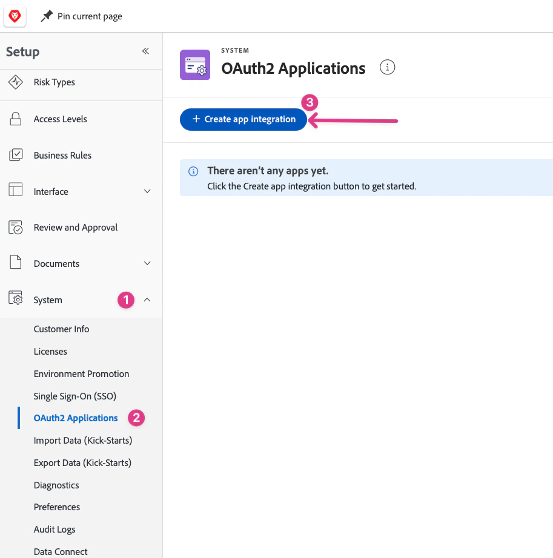553x558 pixels.
Task: Select the Risk Types diamond icon
Action: click(x=15, y=82)
